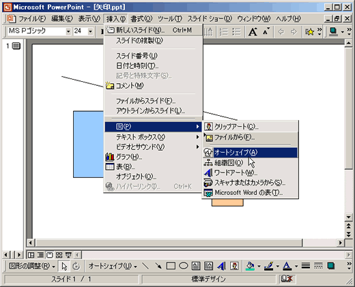Insert a horizontal text box from drawing toolbar
The image size is (355, 287).
tap(196, 266)
